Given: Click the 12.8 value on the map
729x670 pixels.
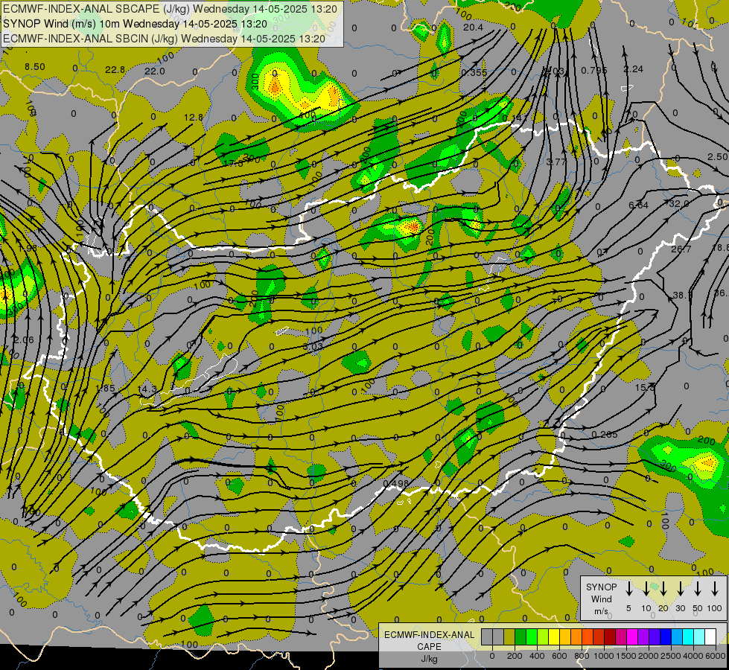Looking at the screenshot, I should click(x=194, y=117).
